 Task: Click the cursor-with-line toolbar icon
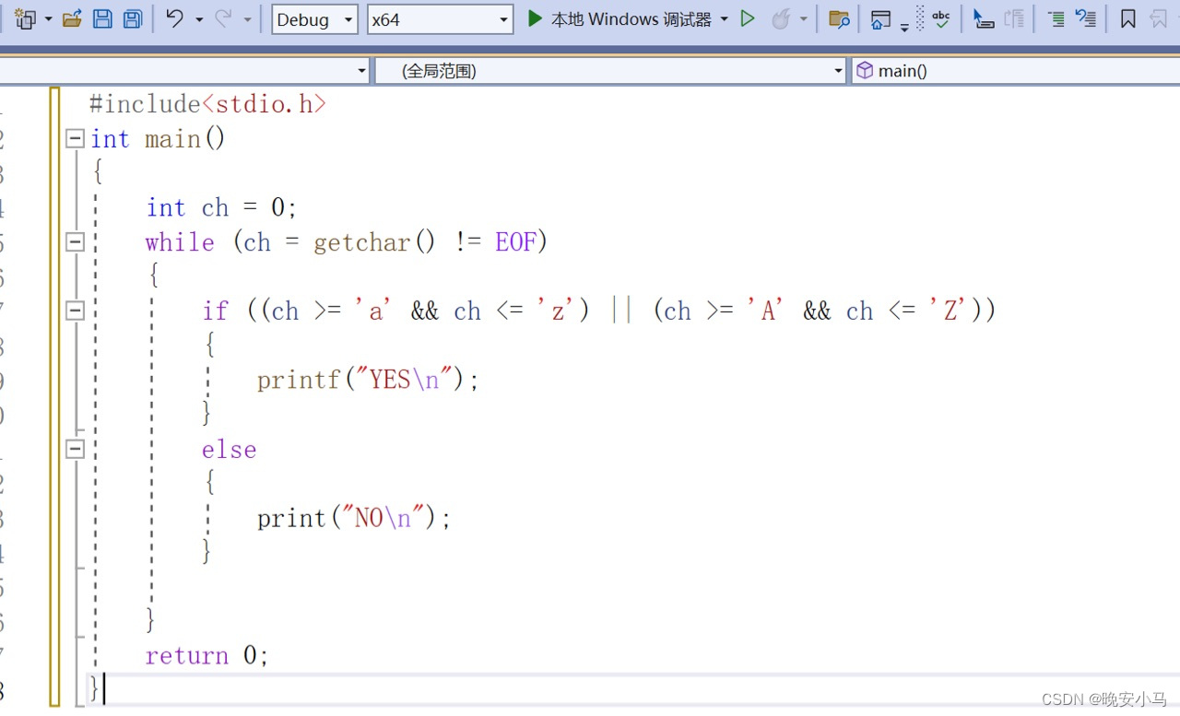[x=984, y=18]
